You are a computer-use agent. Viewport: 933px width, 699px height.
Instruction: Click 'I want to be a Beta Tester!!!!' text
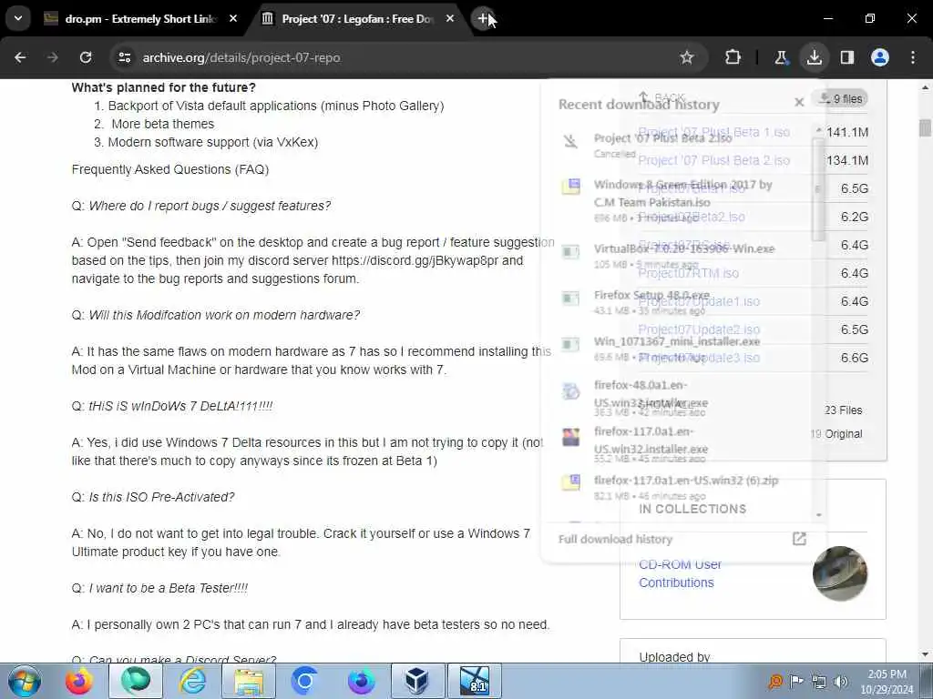coord(169,588)
